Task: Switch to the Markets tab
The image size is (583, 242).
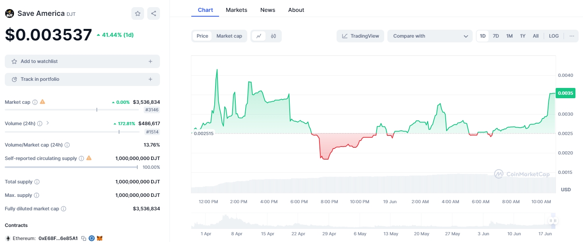Action: coord(237,10)
